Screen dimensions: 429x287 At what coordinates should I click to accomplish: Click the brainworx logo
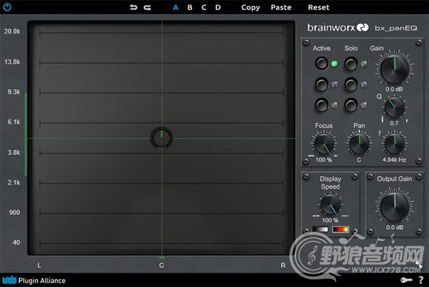338,28
